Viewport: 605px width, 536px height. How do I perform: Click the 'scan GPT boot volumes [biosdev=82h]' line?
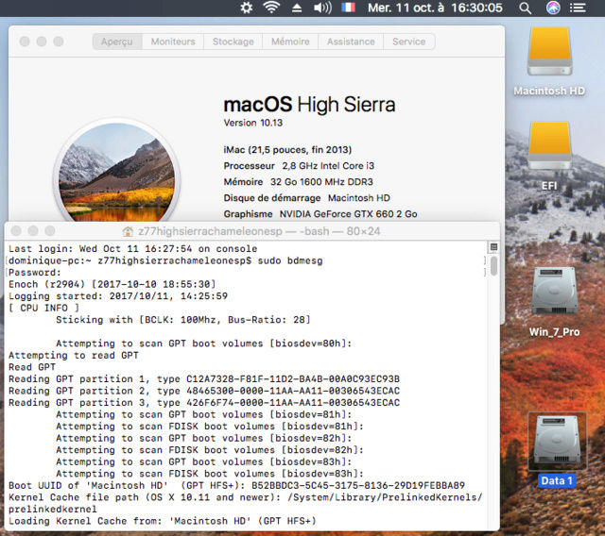click(204, 438)
